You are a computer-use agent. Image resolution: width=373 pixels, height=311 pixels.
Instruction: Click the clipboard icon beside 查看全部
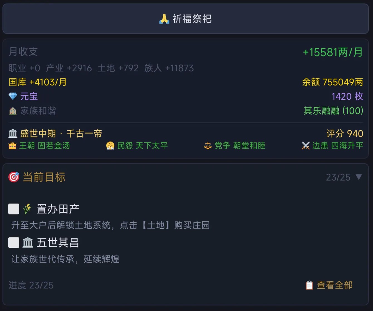coord(309,285)
